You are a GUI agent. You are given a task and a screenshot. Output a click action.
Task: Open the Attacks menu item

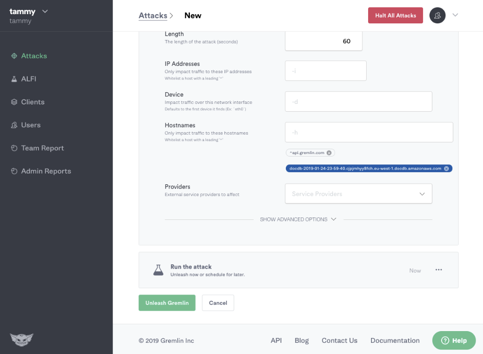pos(34,56)
